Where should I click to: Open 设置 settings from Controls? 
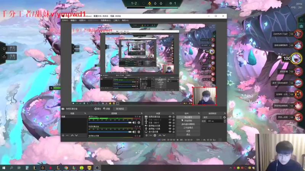coord(188,131)
